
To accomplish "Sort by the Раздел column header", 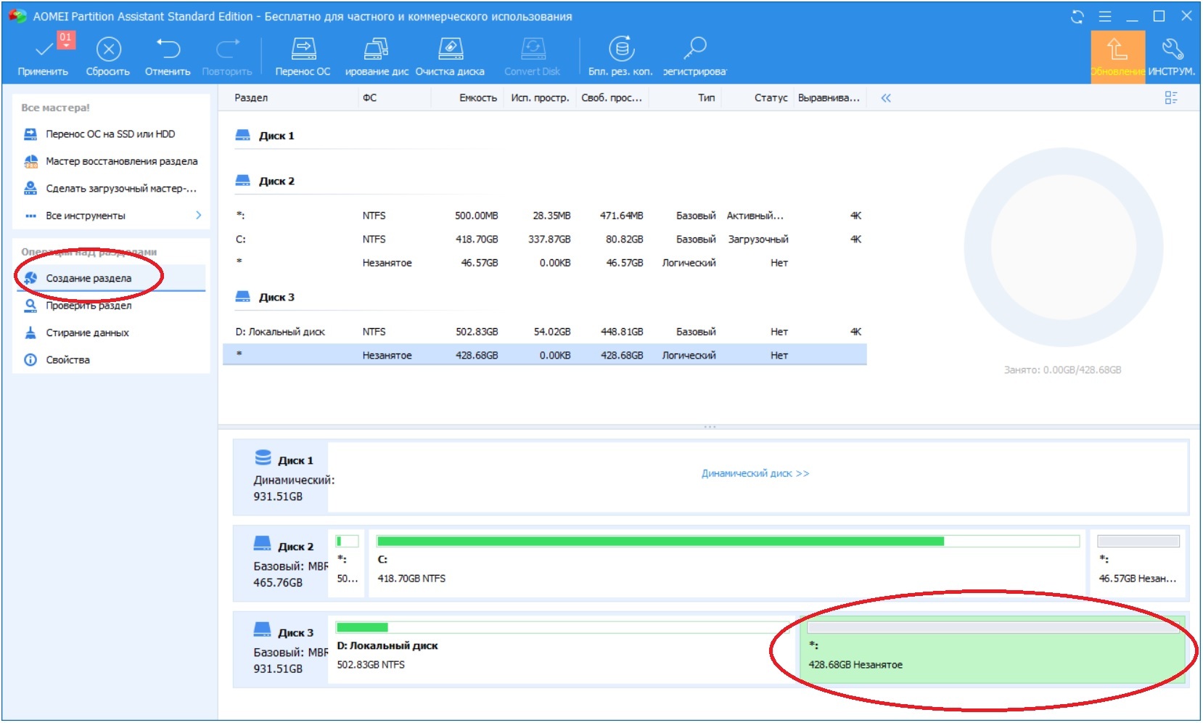I will 251,98.
